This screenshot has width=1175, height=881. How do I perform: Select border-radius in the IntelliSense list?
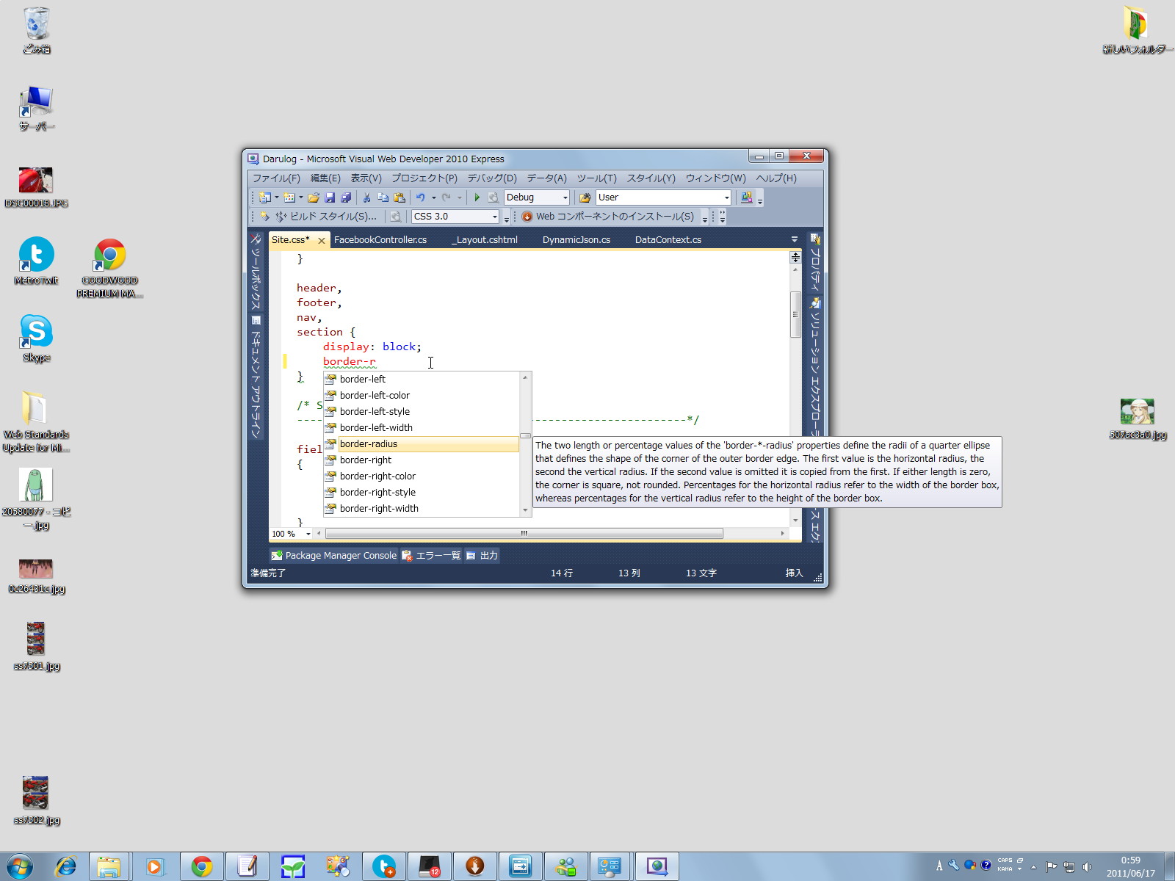tap(422, 444)
